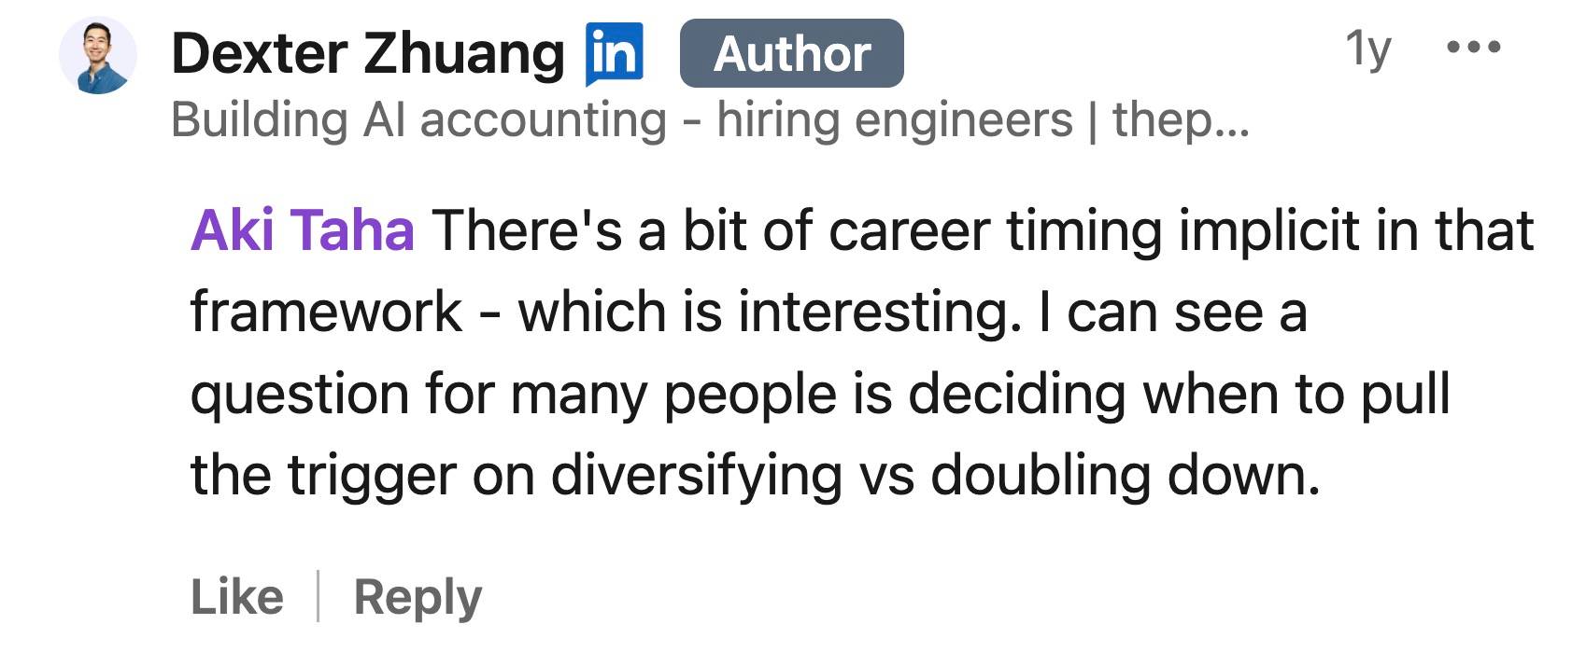Image resolution: width=1586 pixels, height=666 pixels.
Task: Click the "hiring engineers" part of headline
Action: [894, 120]
